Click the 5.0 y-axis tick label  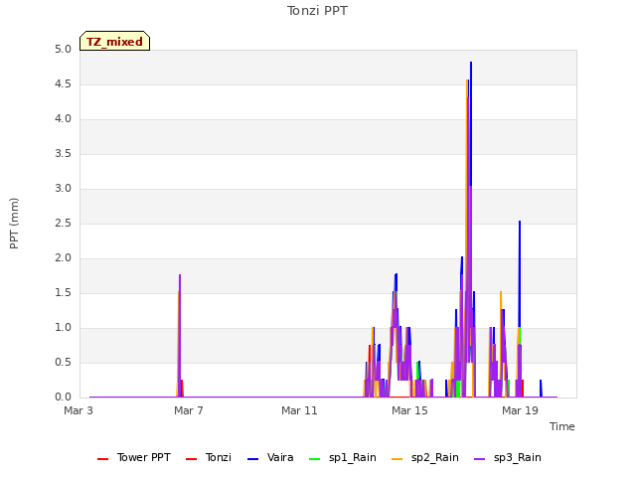pyautogui.click(x=63, y=50)
